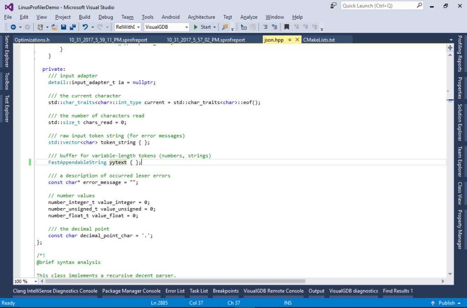Click the Save file icon

point(63,27)
